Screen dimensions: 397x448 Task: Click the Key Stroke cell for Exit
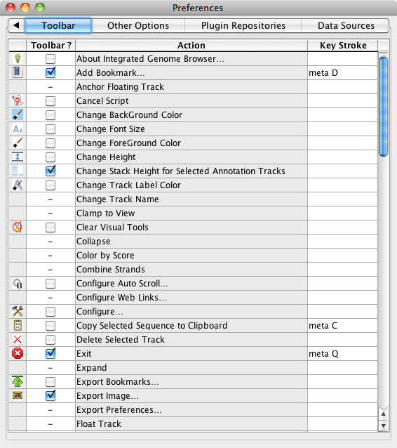[342, 354]
